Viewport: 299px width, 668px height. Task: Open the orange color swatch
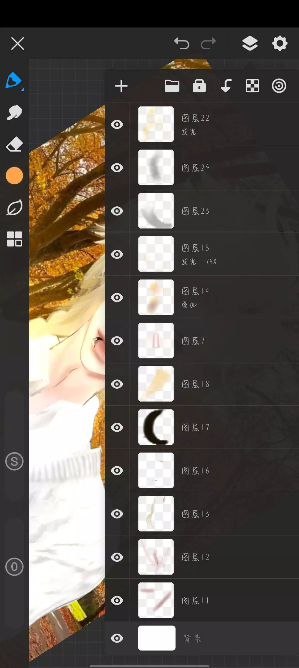(x=14, y=176)
